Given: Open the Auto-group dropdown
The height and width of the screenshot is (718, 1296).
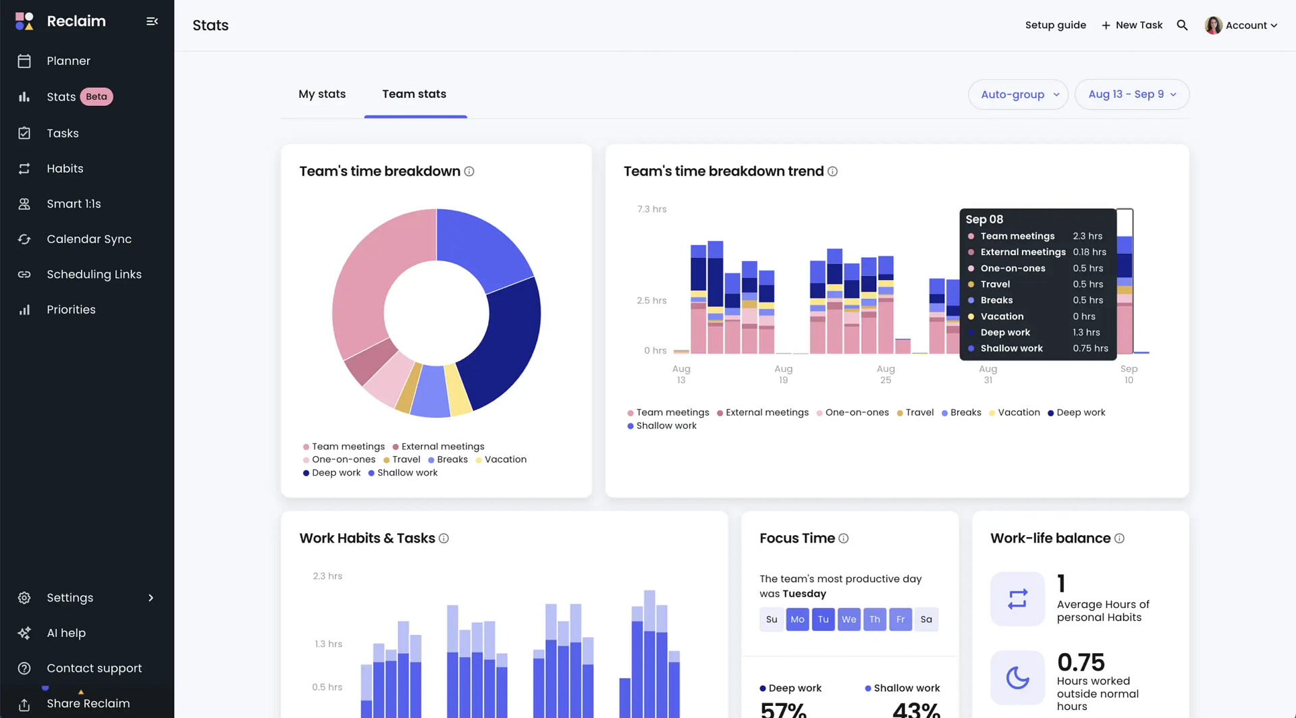Looking at the screenshot, I should pyautogui.click(x=1018, y=94).
